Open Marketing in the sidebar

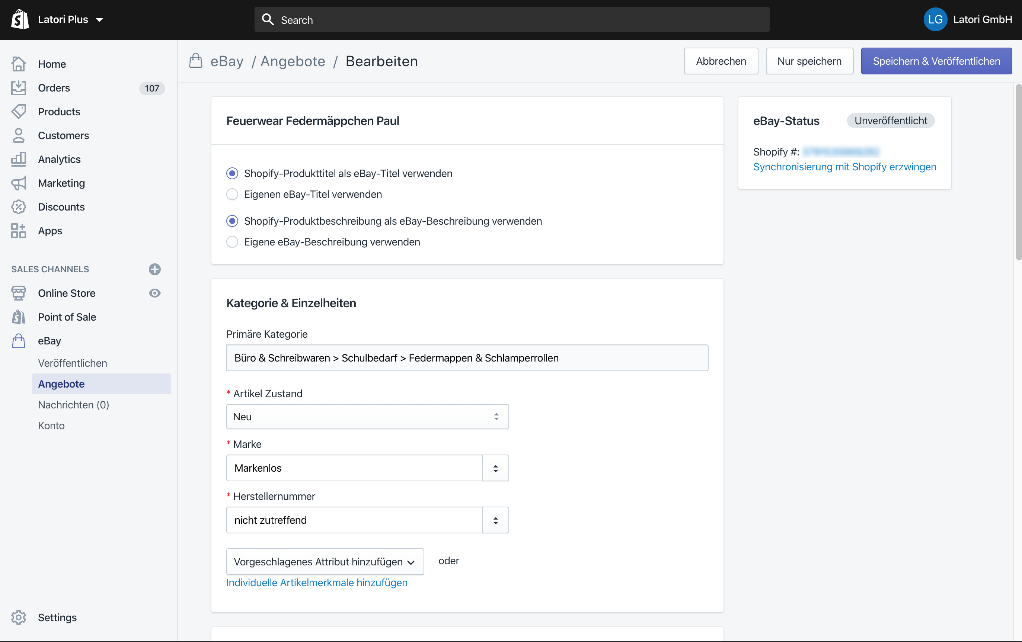(61, 183)
